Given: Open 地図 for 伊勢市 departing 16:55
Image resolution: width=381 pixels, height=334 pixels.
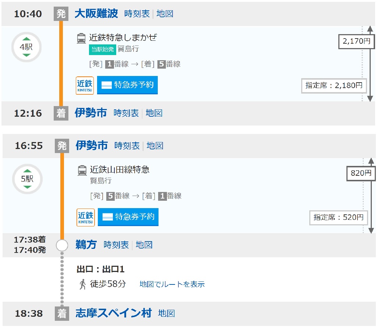Looking at the screenshot, I should coord(155,146).
